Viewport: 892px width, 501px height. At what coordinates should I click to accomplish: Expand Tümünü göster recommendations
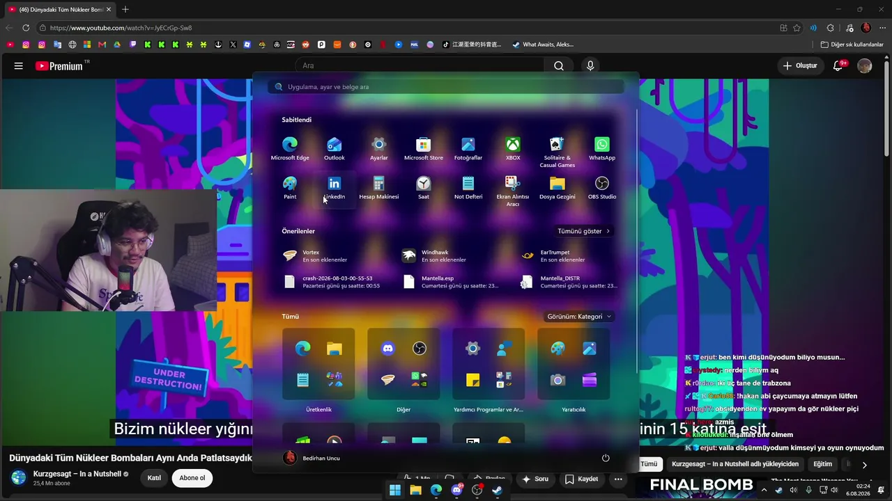[x=584, y=231]
